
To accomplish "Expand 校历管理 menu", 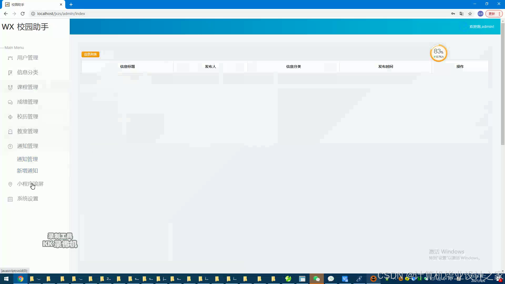I will click(x=28, y=117).
